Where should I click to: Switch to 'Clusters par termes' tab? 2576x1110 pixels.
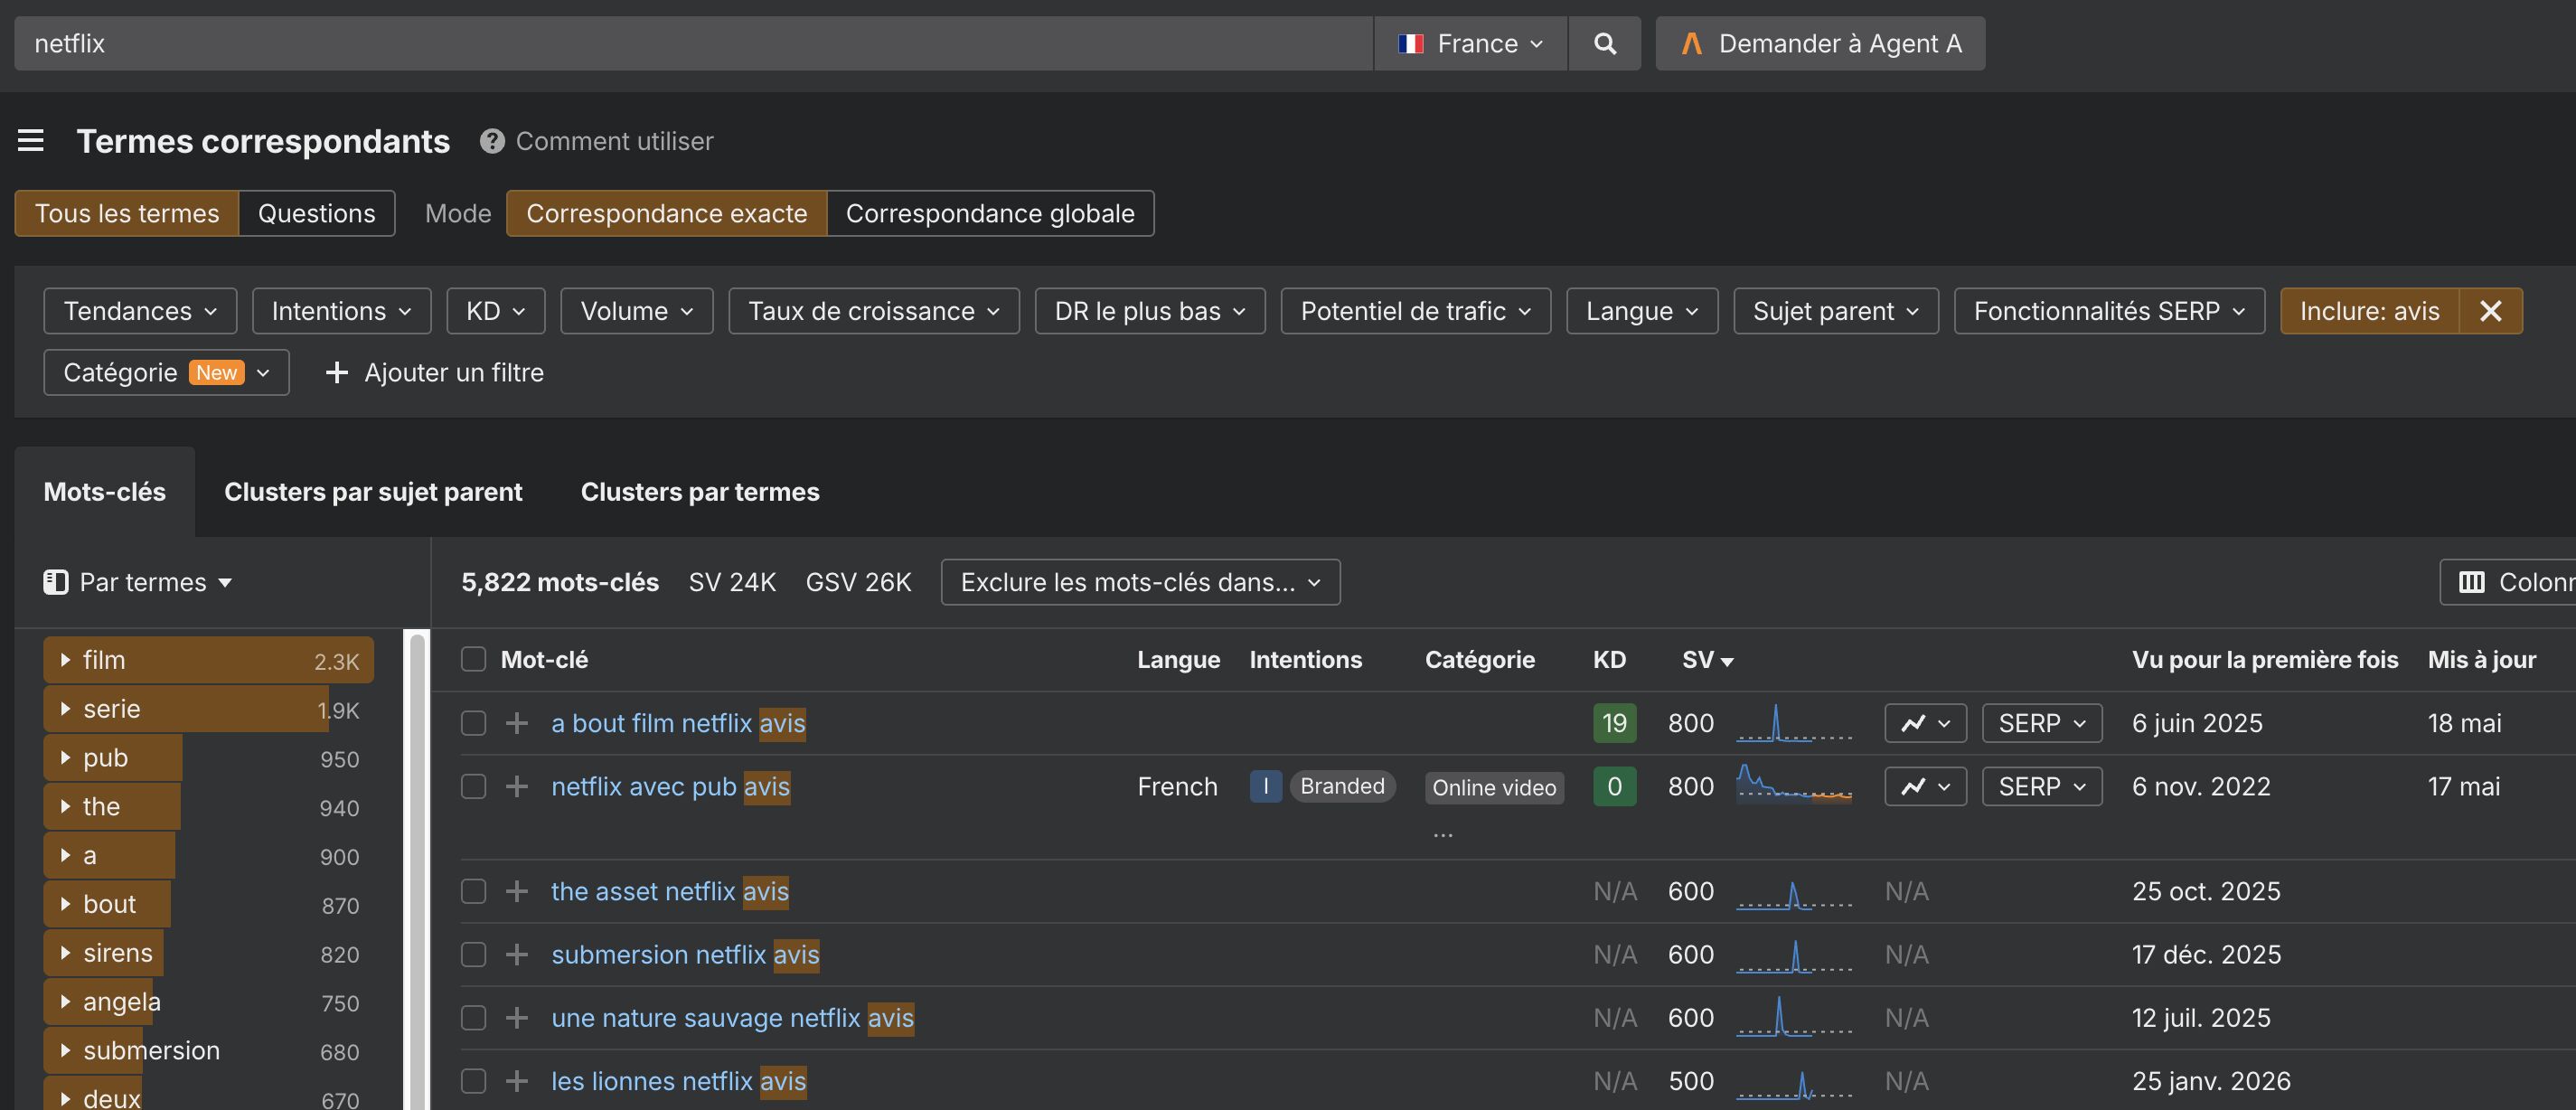pos(700,492)
